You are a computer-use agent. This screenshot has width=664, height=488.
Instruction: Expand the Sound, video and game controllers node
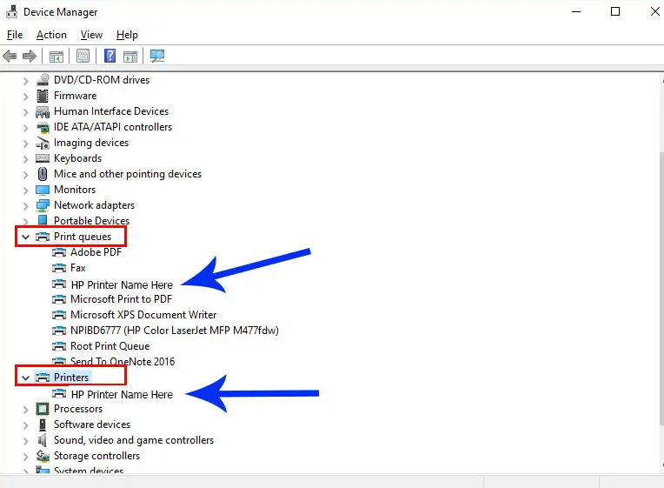(25, 440)
